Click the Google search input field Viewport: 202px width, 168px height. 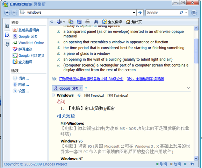(163, 13)
